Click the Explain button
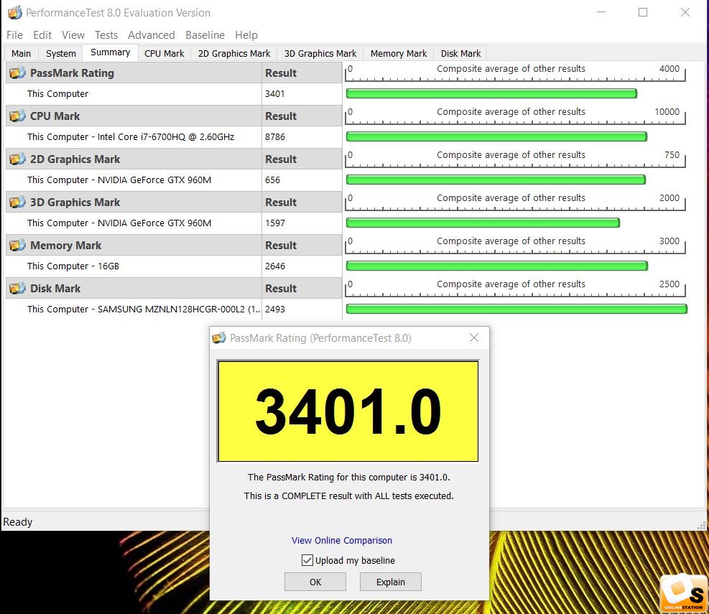This screenshot has width=709, height=614. point(391,582)
